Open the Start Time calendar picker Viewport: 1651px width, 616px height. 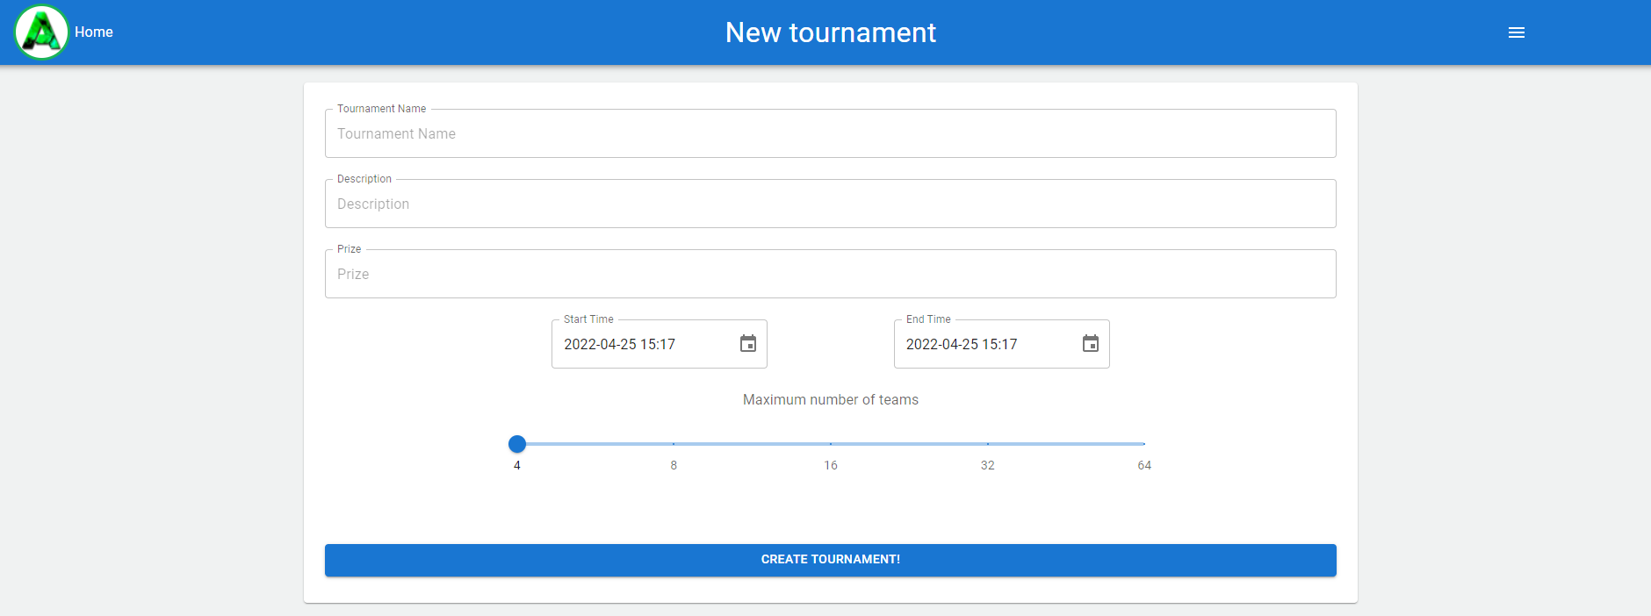click(x=747, y=344)
